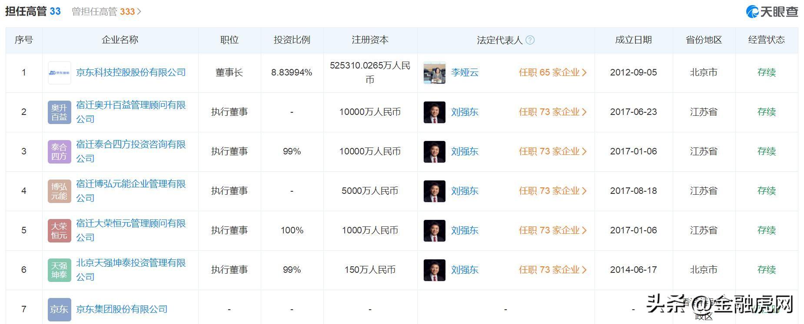Screen dimensions: 804x324
Task: Open the 天眼查 logo
Action: pos(772,12)
